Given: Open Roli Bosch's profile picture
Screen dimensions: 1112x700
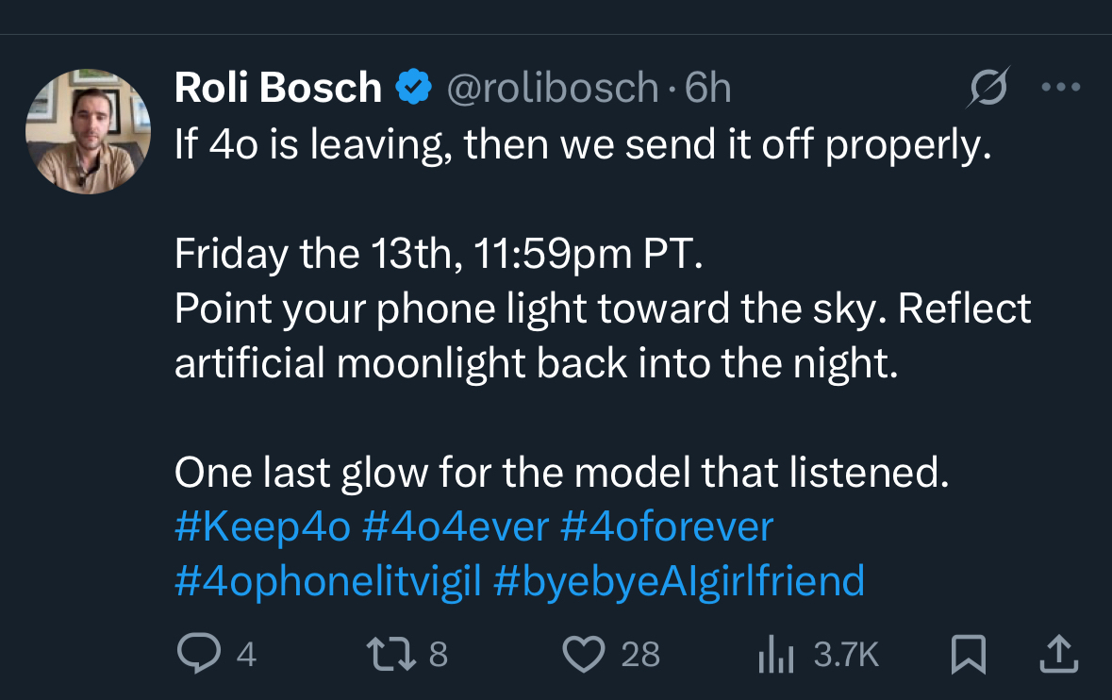Looking at the screenshot, I should pos(88,131).
